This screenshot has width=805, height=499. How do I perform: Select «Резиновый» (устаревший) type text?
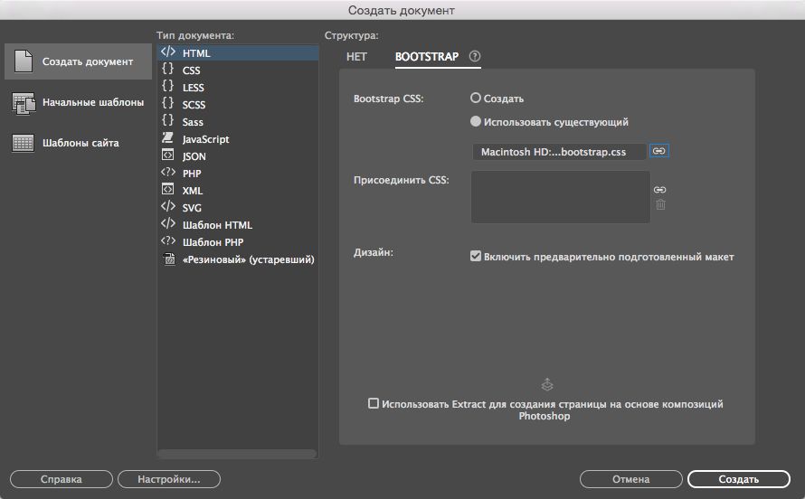[x=249, y=259]
